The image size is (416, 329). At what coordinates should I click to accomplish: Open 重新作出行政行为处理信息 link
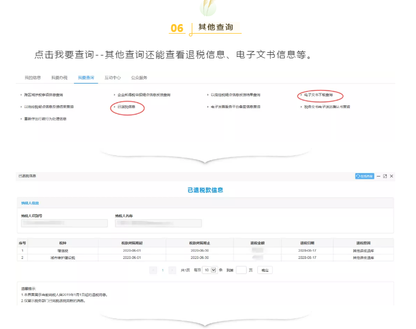click(45, 119)
